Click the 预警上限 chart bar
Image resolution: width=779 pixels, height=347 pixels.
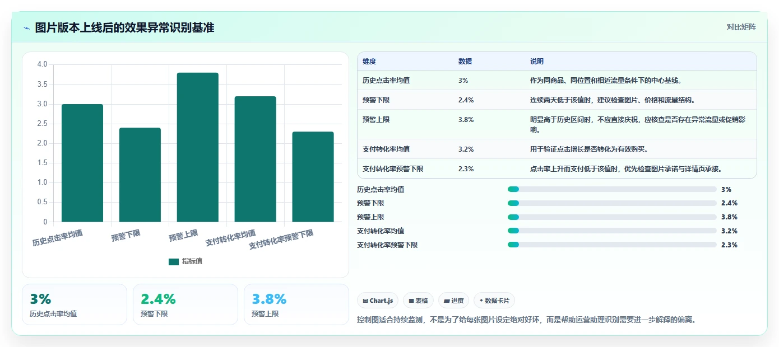click(198, 147)
